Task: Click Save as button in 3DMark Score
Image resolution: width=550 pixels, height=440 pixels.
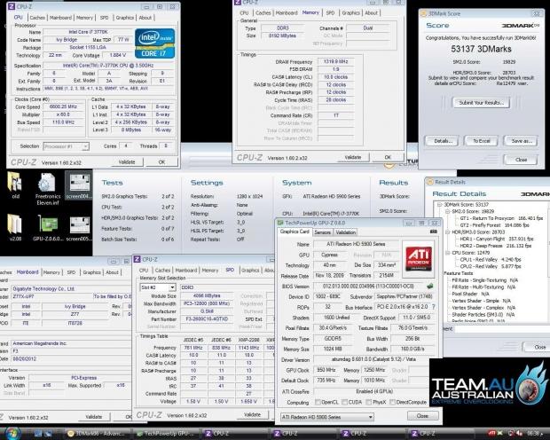Action: point(521,141)
